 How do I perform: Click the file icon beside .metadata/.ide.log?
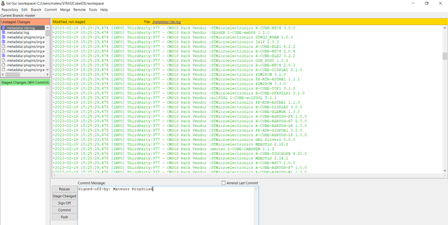tap(3, 28)
